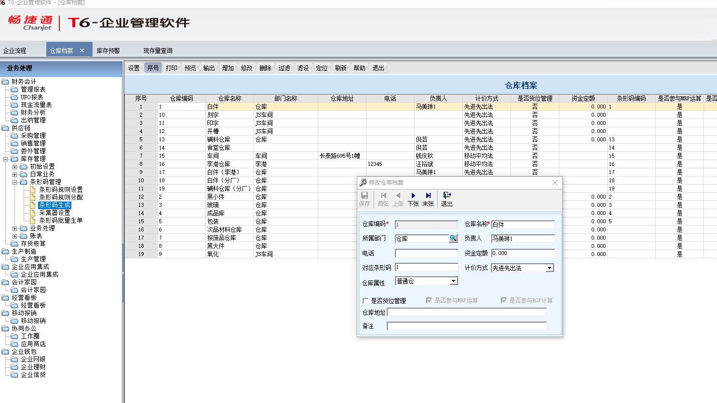717x403 pixels.
Task: Click the 备注 input field
Action: point(467,326)
